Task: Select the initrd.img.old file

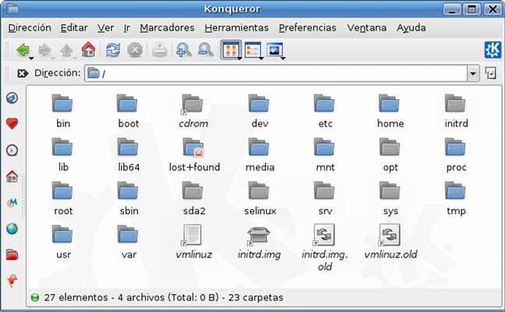Action: pos(325,248)
